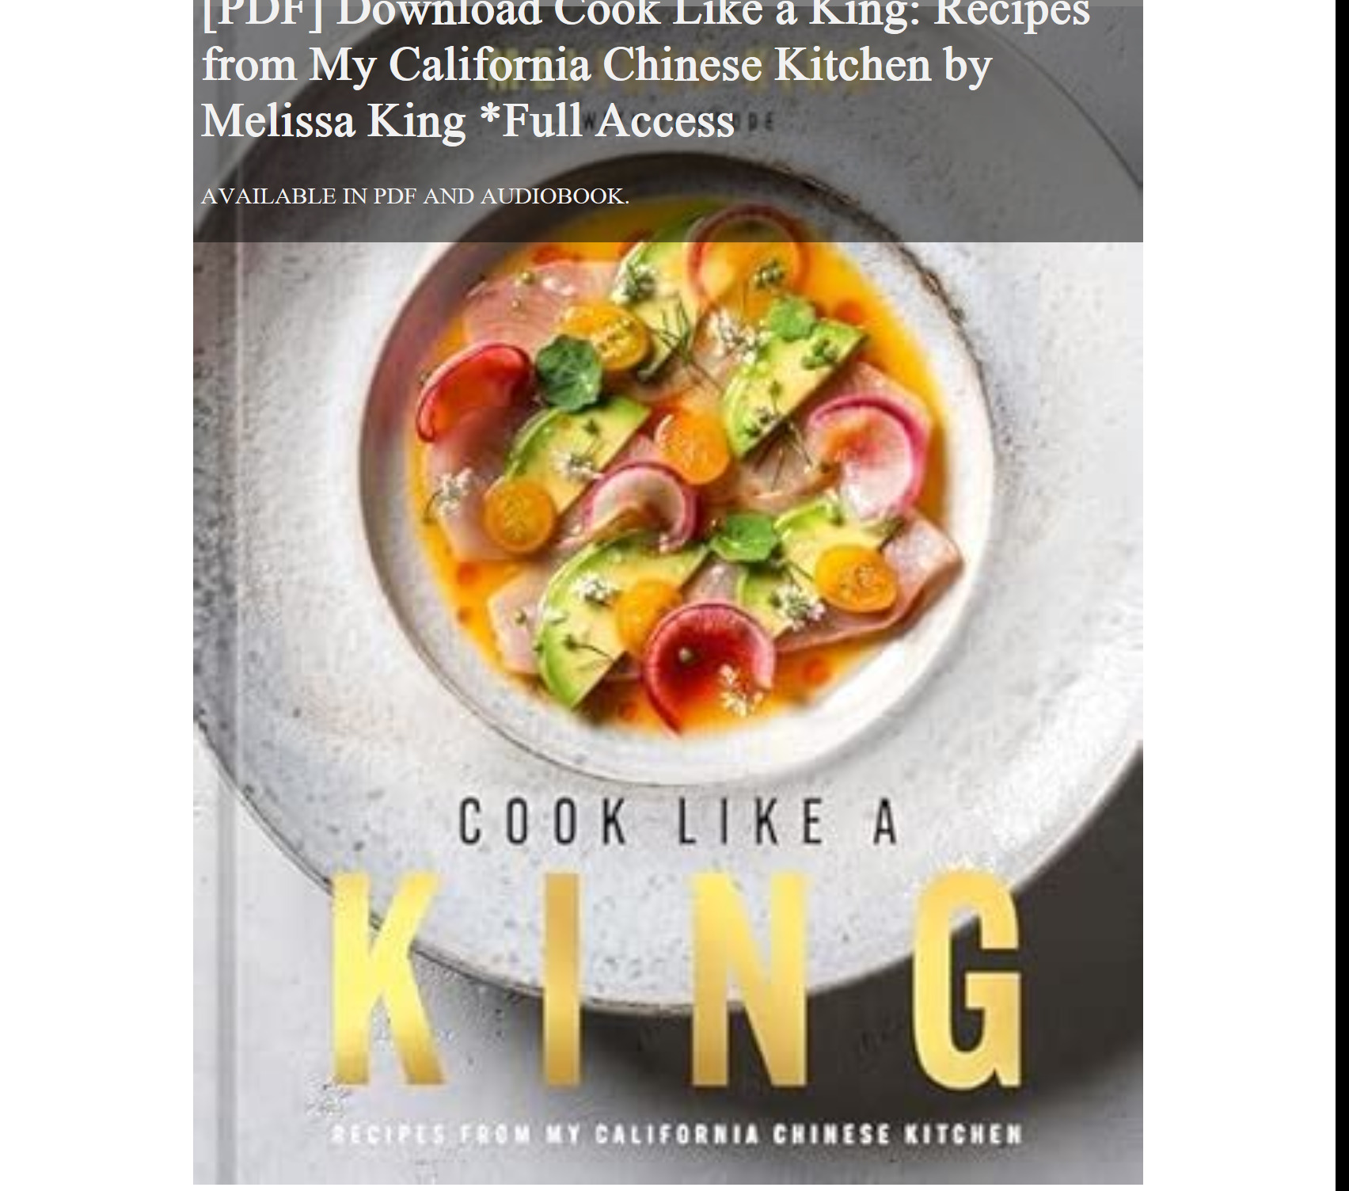Screen dimensions: 1349x1191
Task: Click the "Melissa King *Full Access" headline line
Action: [x=468, y=121]
